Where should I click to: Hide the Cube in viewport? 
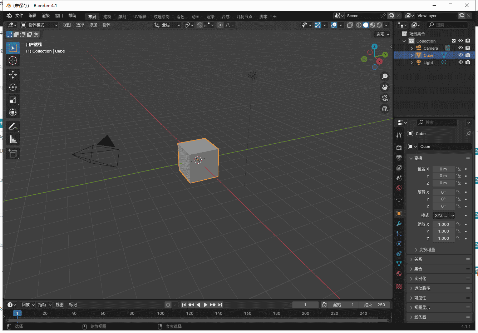(x=460, y=55)
